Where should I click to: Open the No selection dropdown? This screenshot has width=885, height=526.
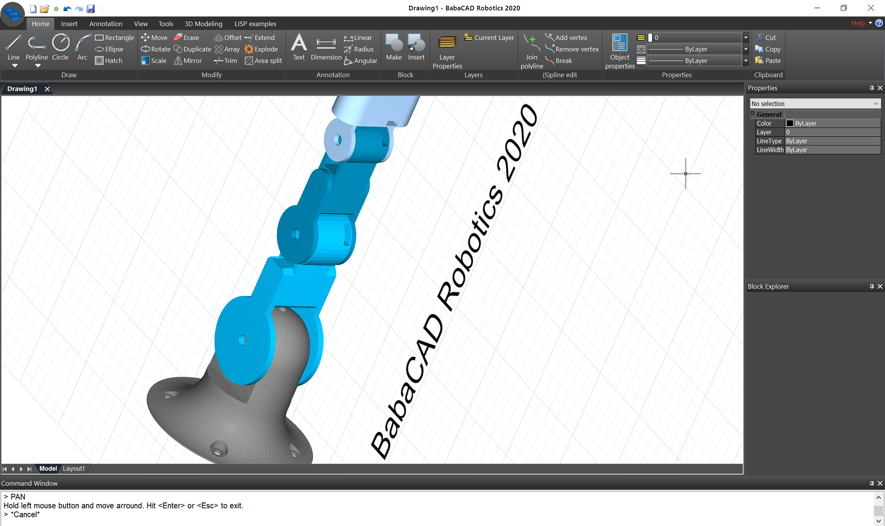[x=815, y=103]
